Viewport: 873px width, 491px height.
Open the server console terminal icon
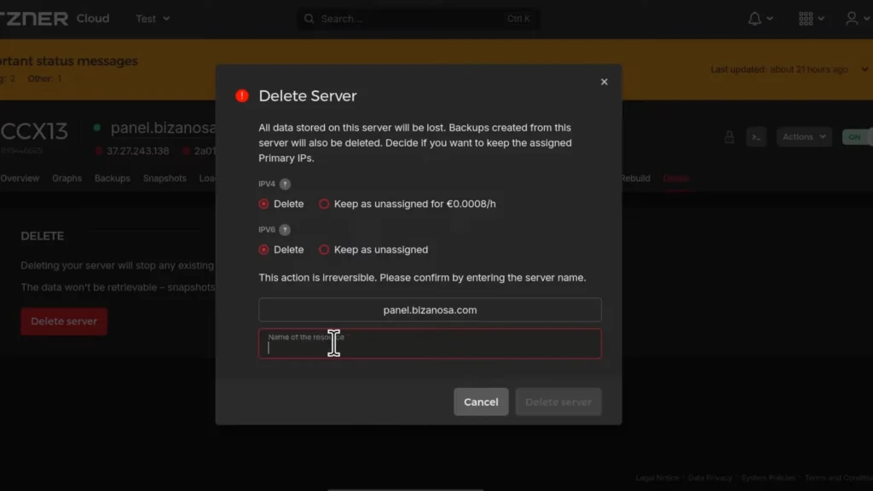click(x=756, y=136)
